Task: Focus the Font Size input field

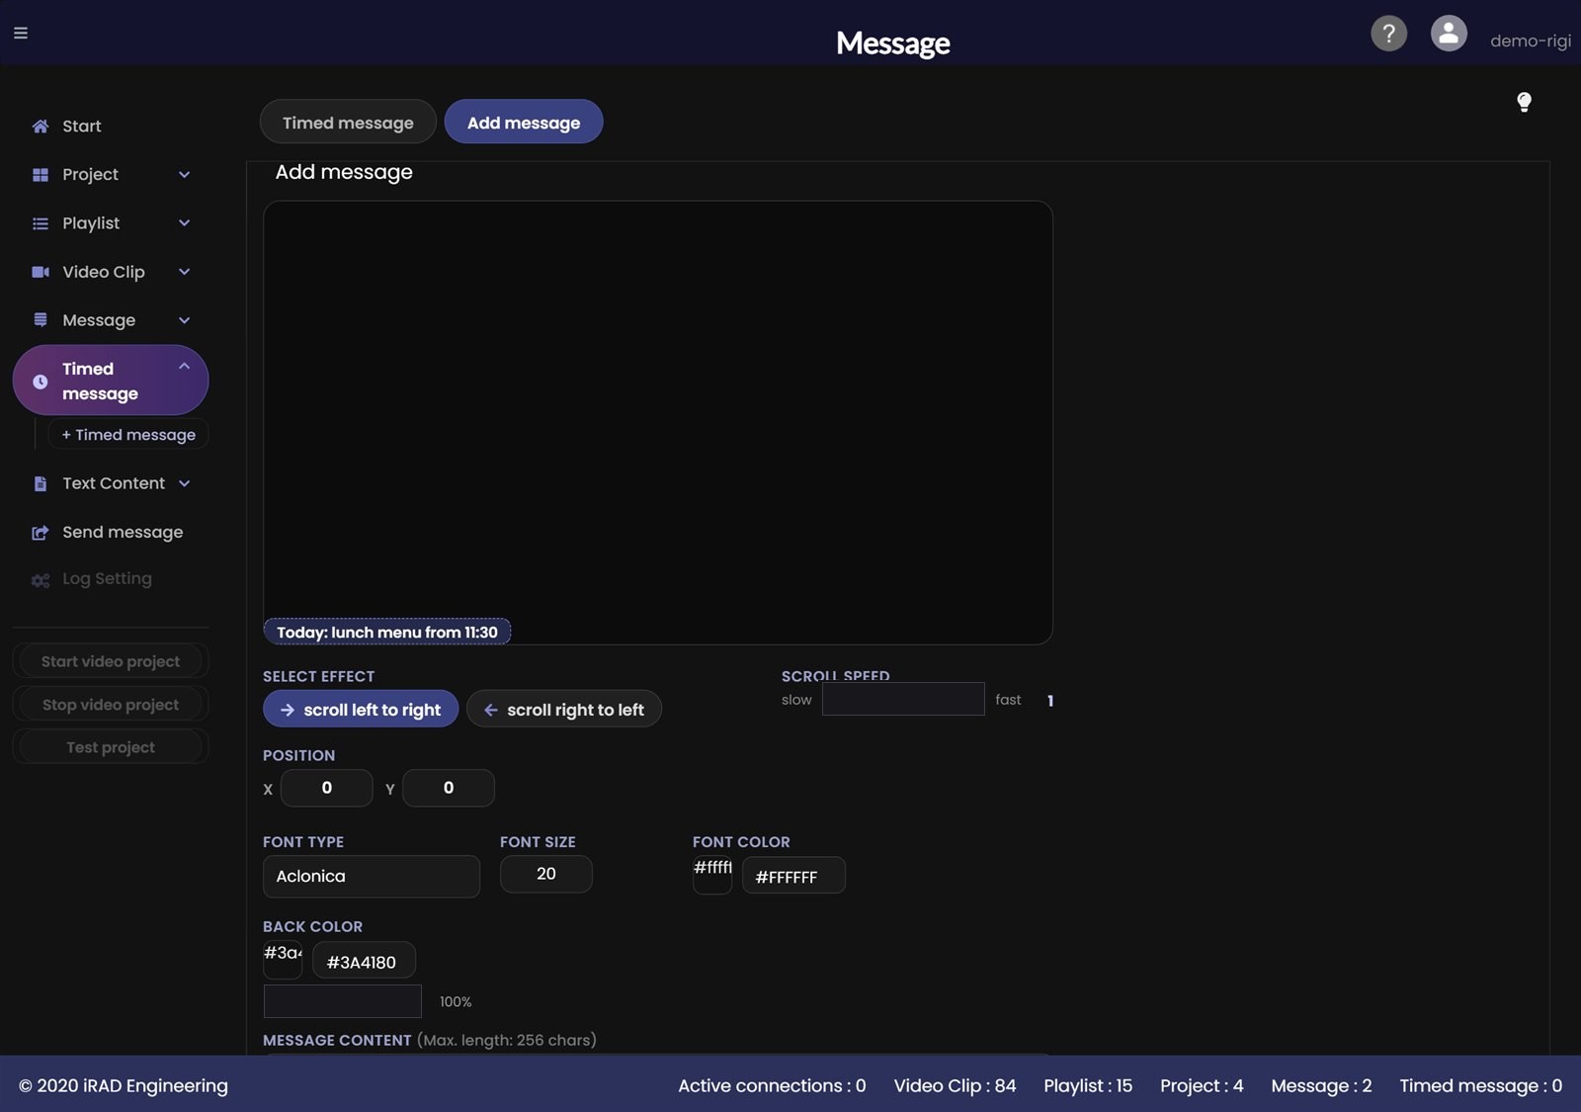Action: click(546, 874)
